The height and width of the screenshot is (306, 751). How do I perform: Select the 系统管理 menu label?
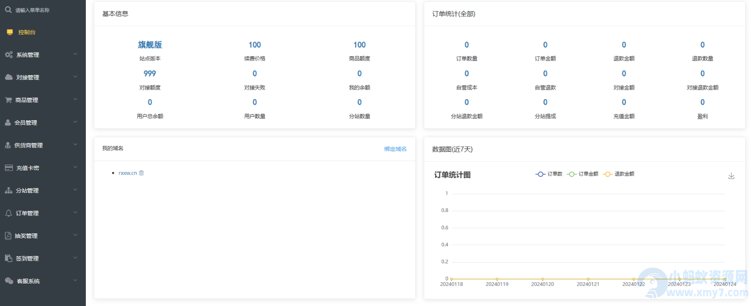point(28,55)
